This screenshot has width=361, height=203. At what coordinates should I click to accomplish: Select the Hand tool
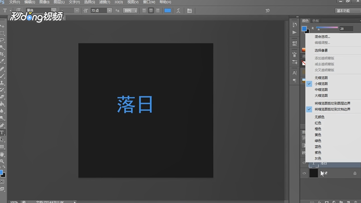2,154
